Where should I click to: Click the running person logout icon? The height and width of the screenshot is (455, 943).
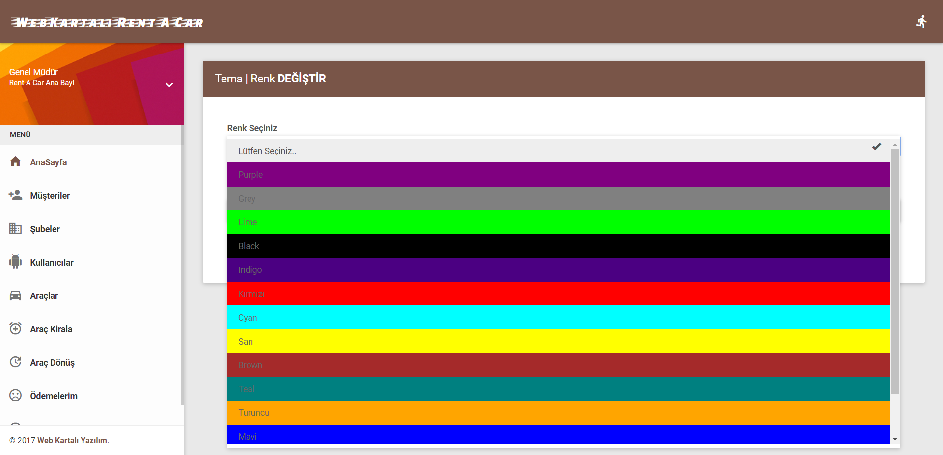[x=921, y=22]
